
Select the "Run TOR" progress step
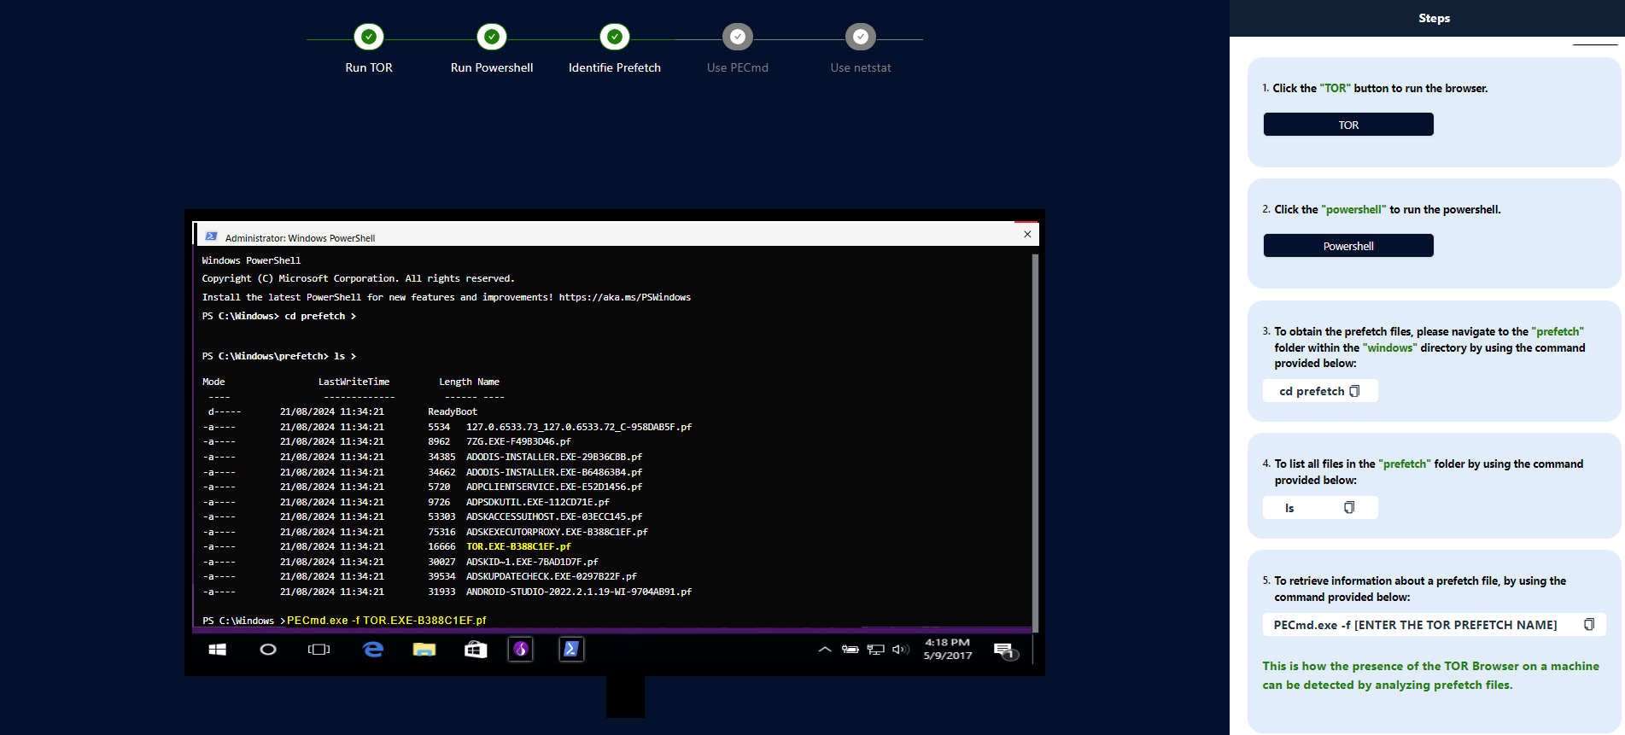(x=369, y=37)
